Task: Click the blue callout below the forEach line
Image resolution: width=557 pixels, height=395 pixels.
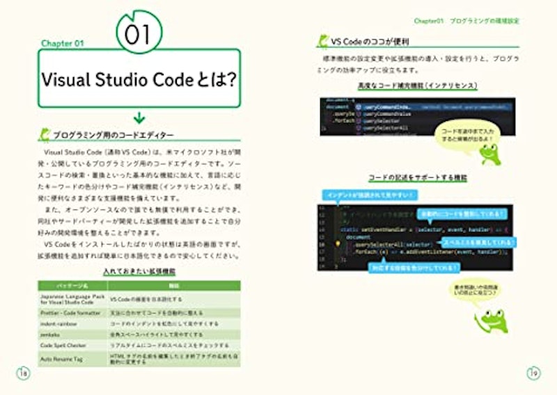Action: pyautogui.click(x=414, y=268)
